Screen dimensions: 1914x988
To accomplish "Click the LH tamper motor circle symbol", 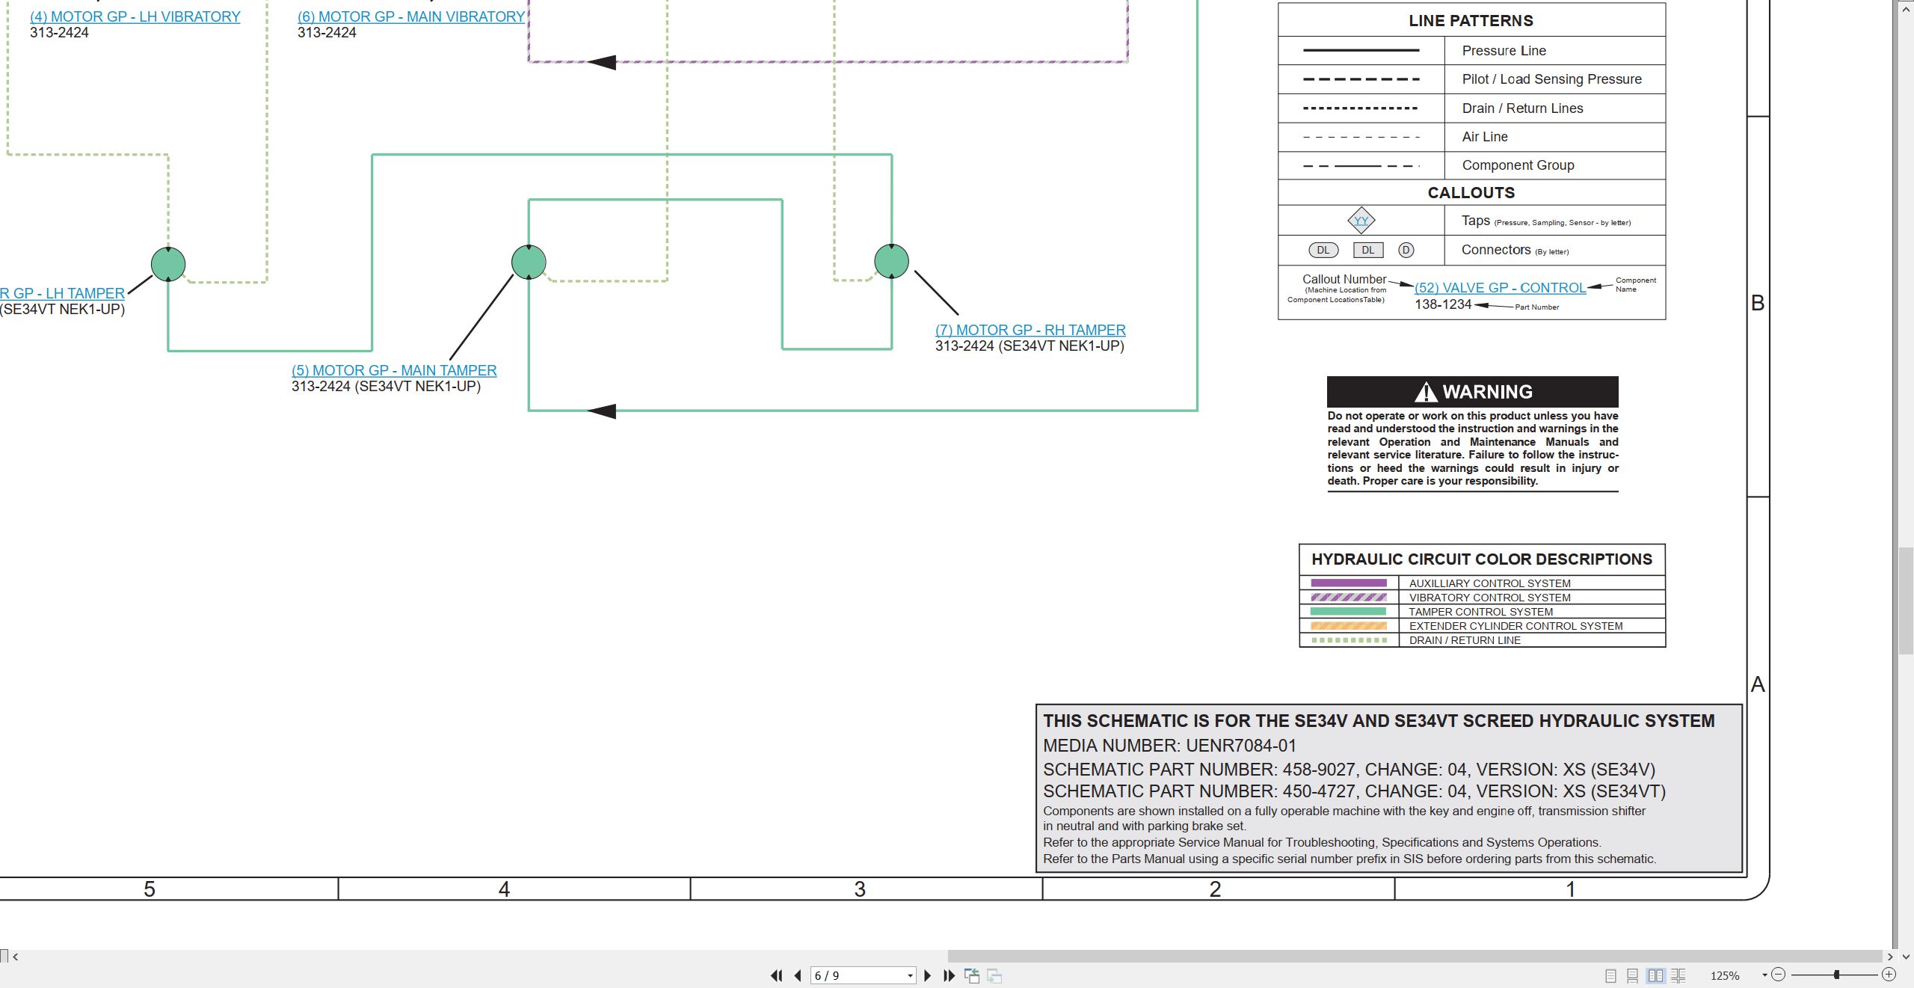I will point(168,264).
